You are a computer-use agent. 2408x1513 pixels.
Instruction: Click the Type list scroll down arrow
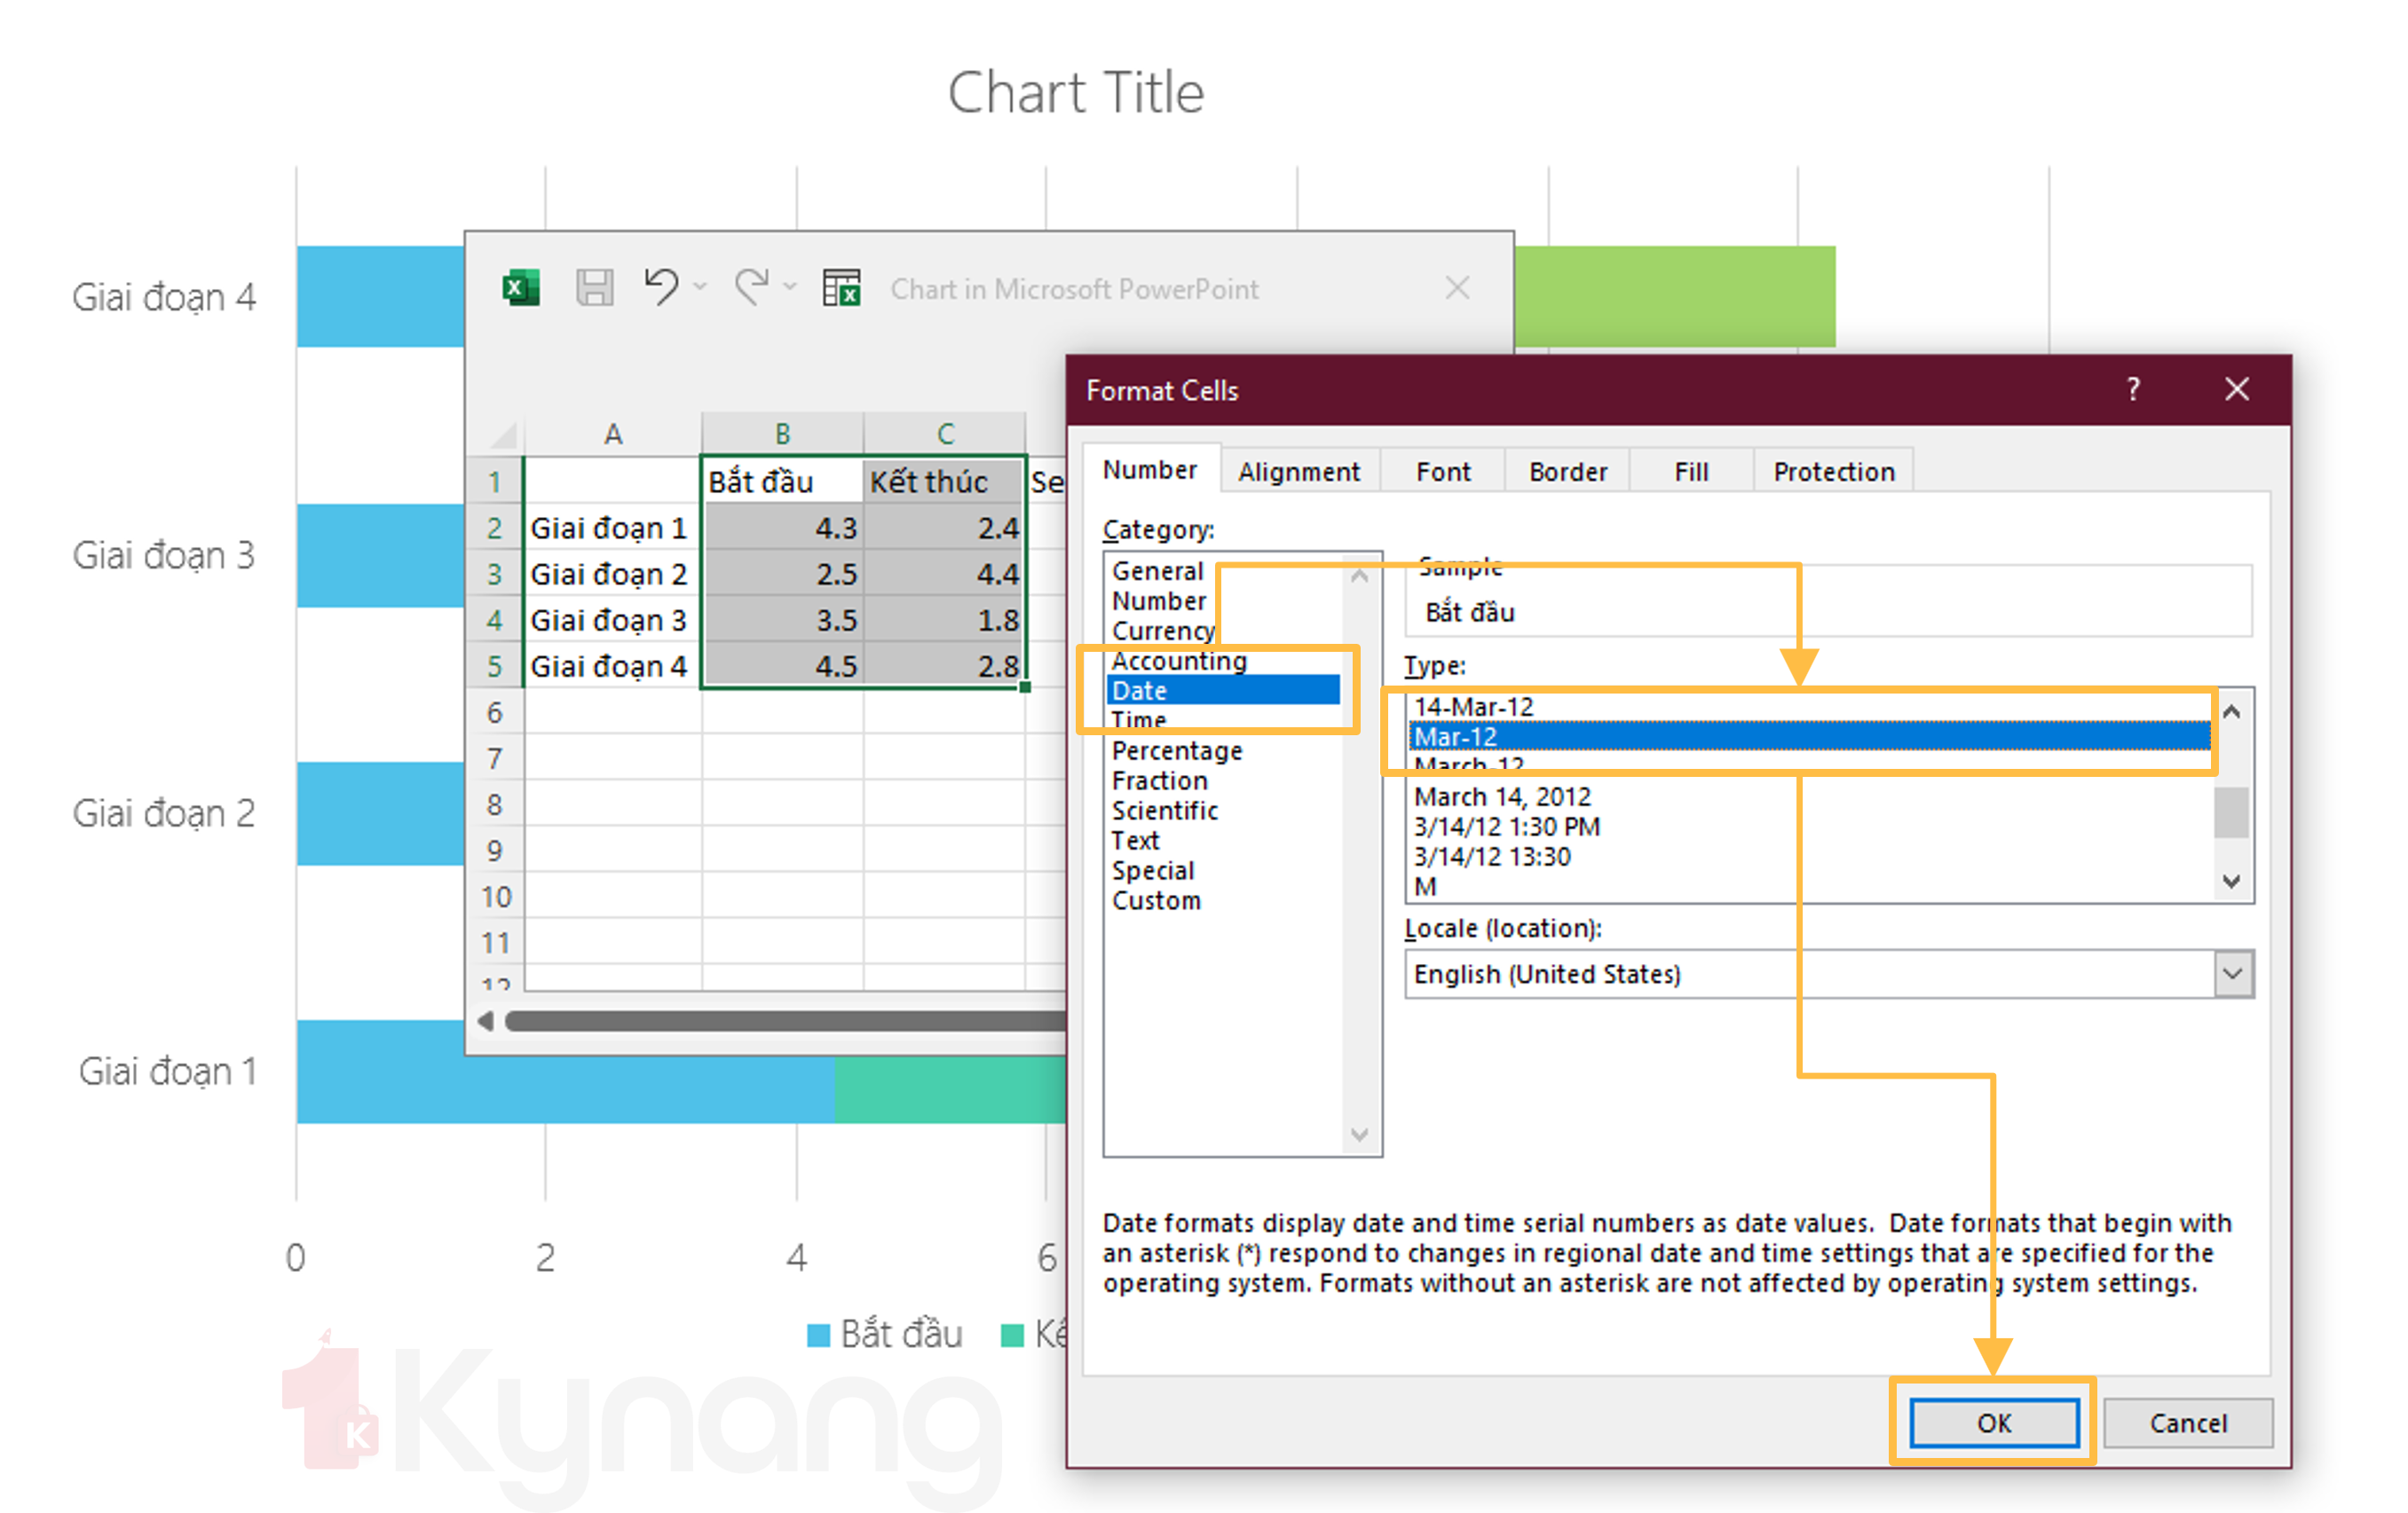(2232, 881)
